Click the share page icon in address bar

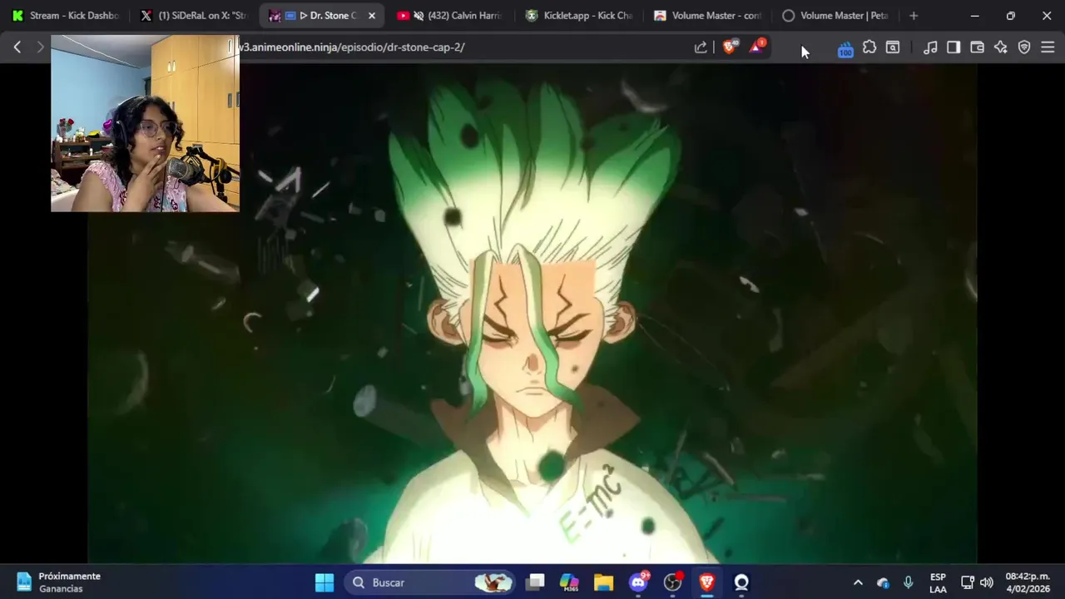701,47
